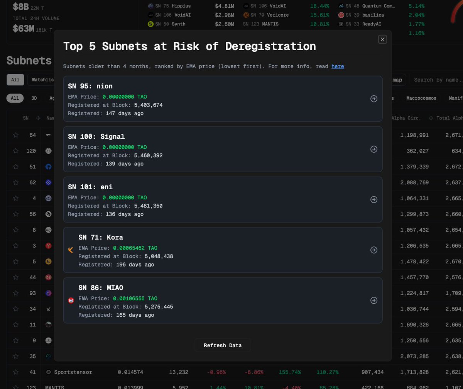Click the red MIAO subnet logo
The width and height of the screenshot is (463, 389).
click(x=71, y=300)
